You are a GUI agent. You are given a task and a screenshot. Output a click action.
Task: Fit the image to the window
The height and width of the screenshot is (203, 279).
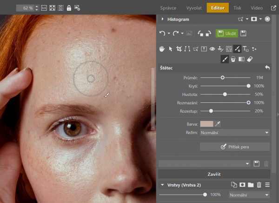(52, 8)
